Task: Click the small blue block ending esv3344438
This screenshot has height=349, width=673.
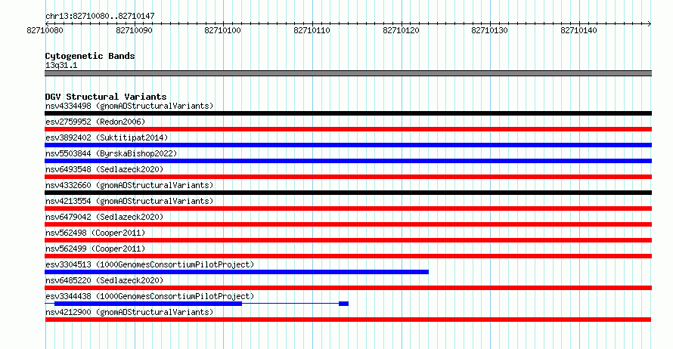Action: [x=343, y=304]
